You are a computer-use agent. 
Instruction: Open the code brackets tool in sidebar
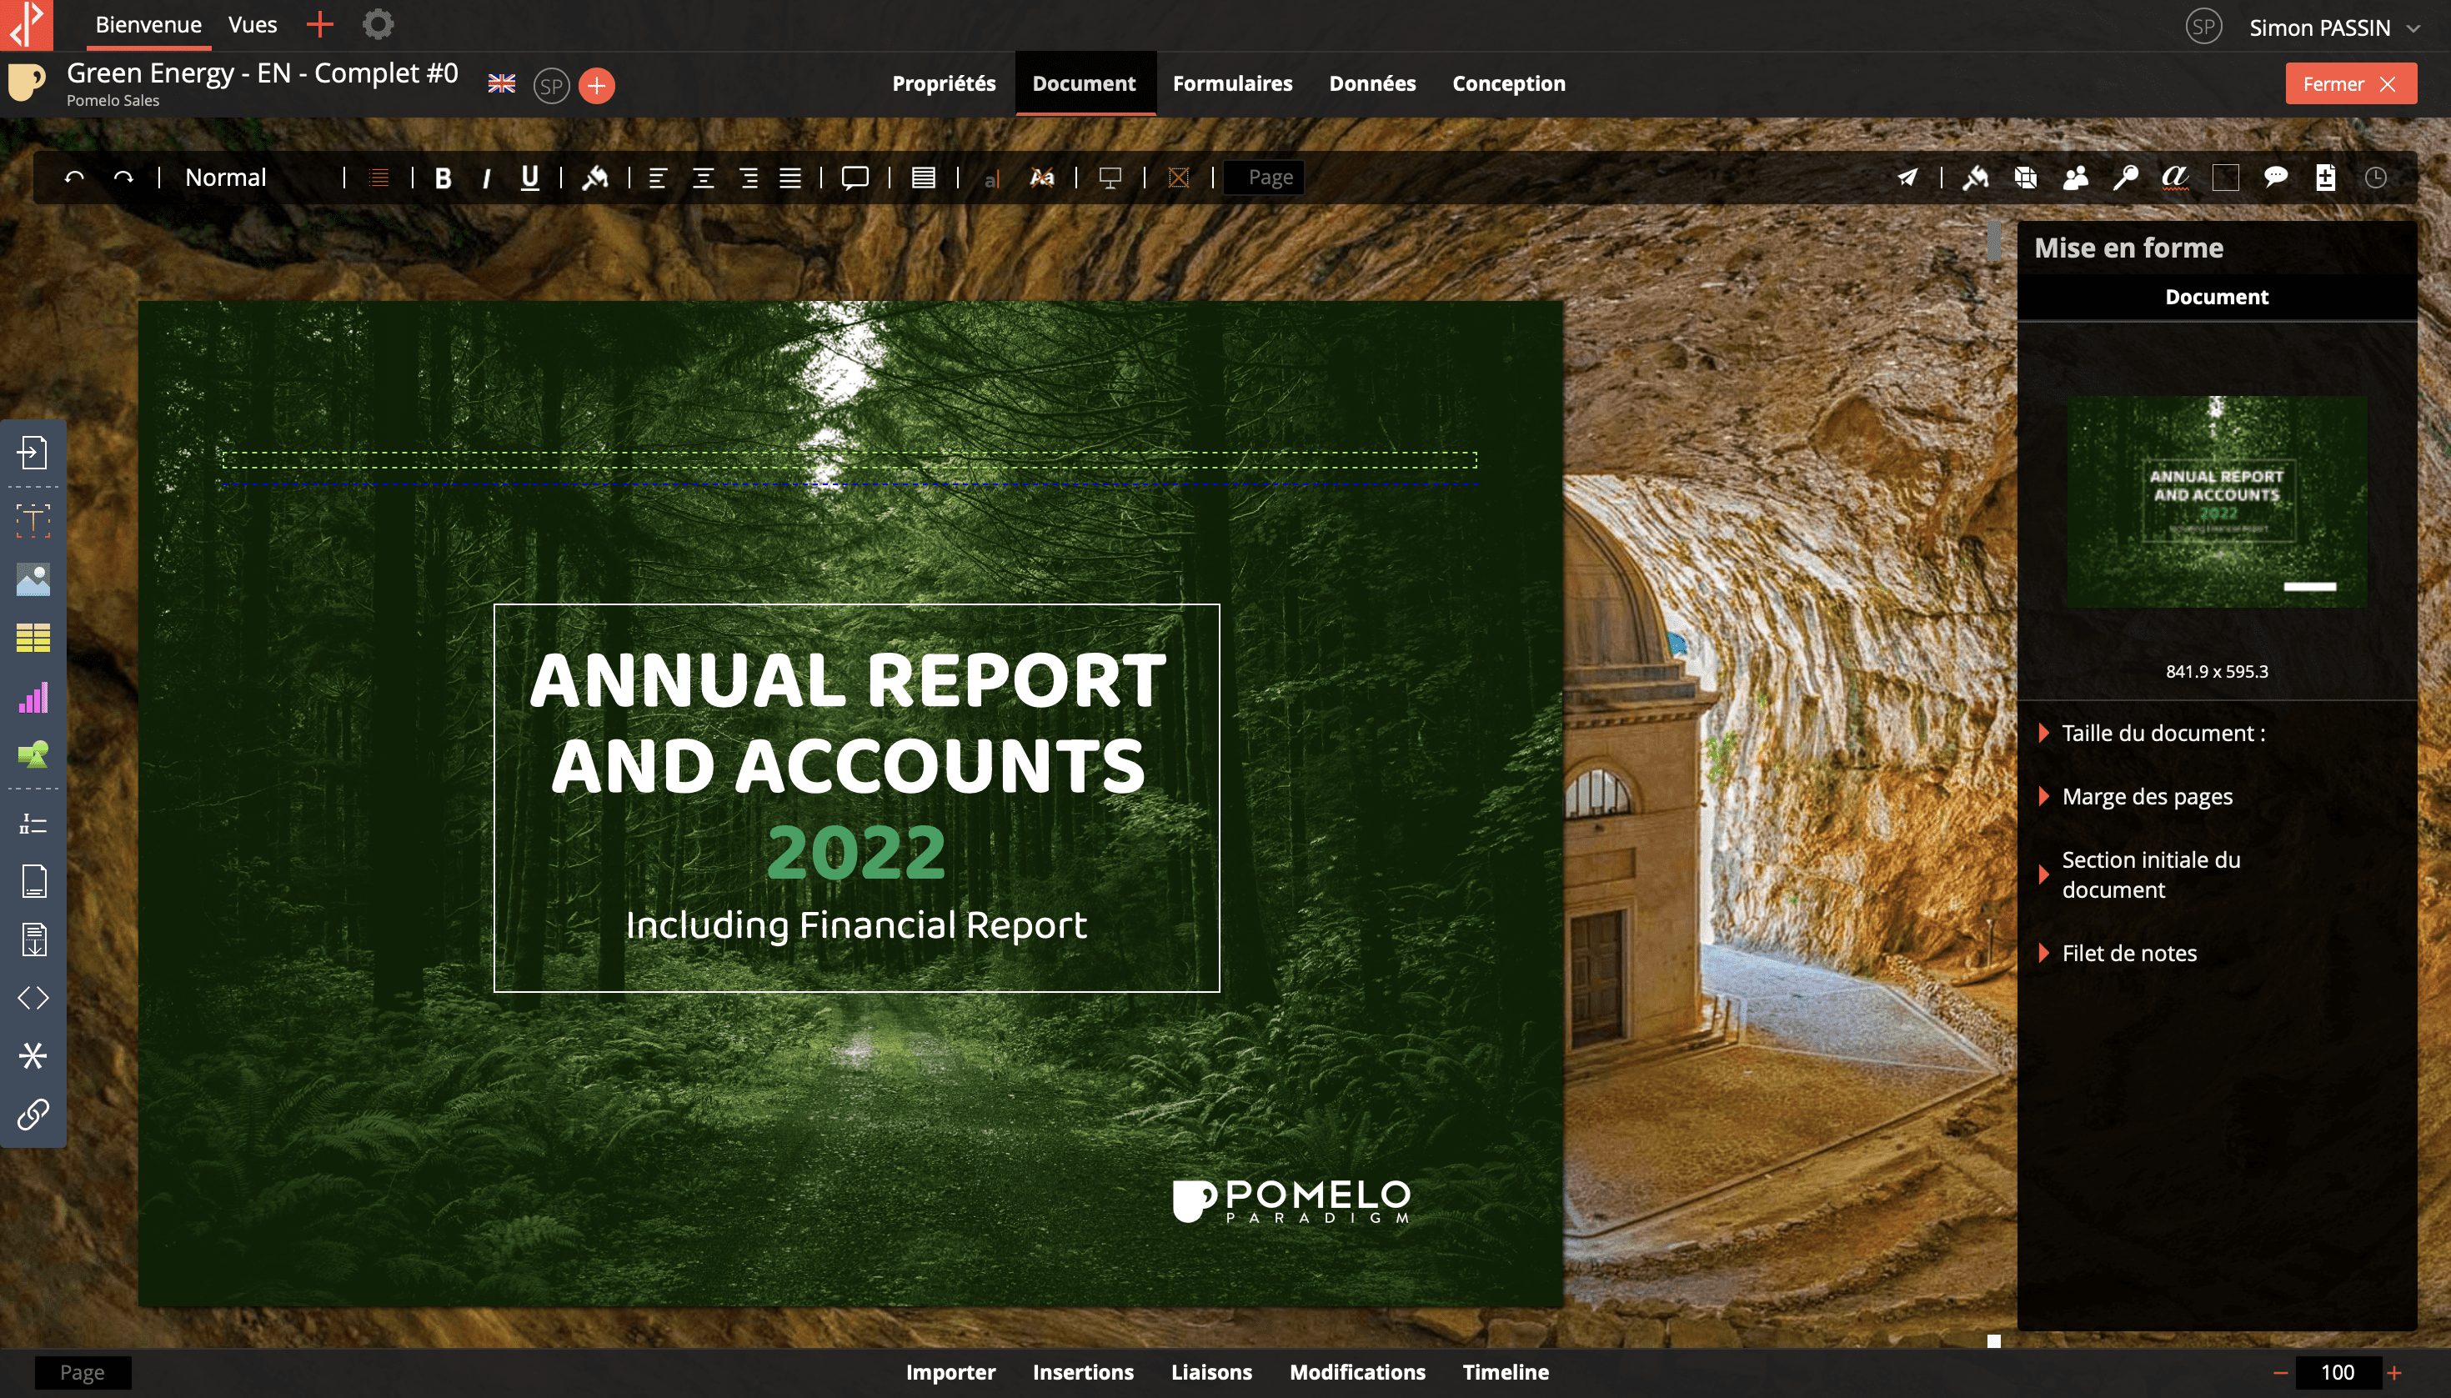[x=33, y=998]
